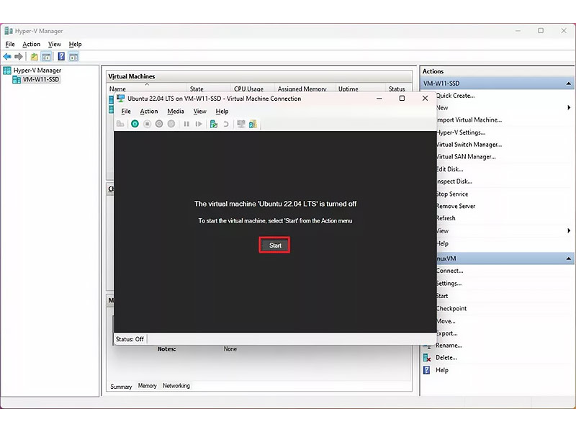Open the Help menu in Hyper-V Manager
Image resolution: width=576 pixels, height=432 pixels.
click(x=76, y=44)
